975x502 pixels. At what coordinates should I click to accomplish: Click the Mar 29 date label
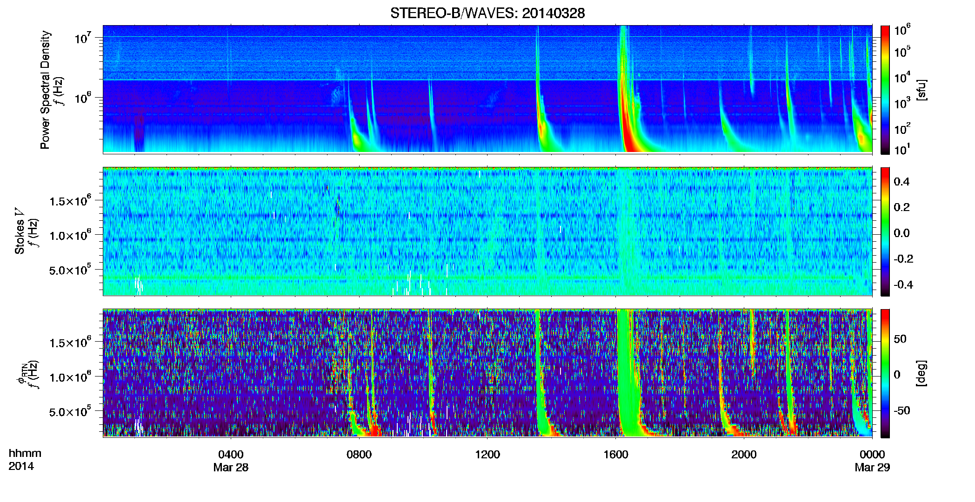pos(872,467)
